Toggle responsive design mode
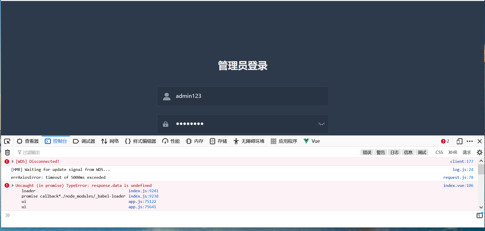Viewport: 485px width, 231px height. (459, 141)
